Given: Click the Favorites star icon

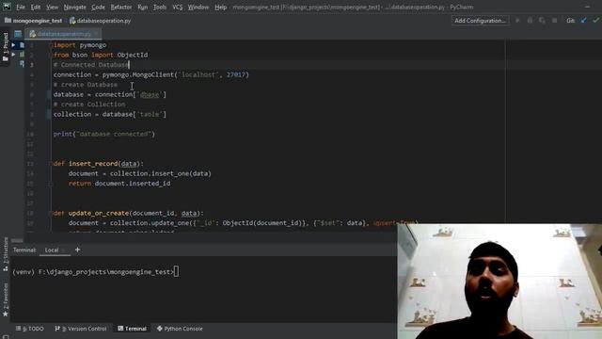Looking at the screenshot, I should [6, 314].
